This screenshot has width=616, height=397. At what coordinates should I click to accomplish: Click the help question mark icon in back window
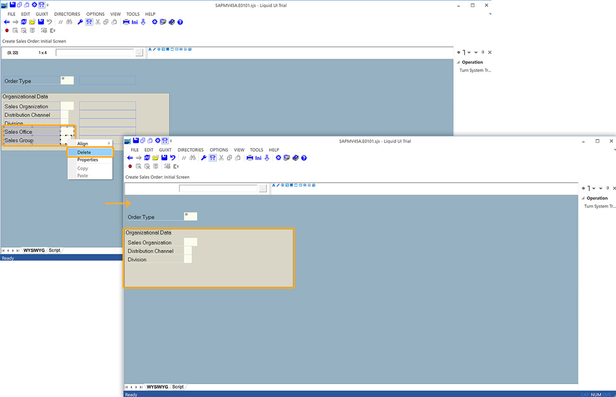(180, 22)
